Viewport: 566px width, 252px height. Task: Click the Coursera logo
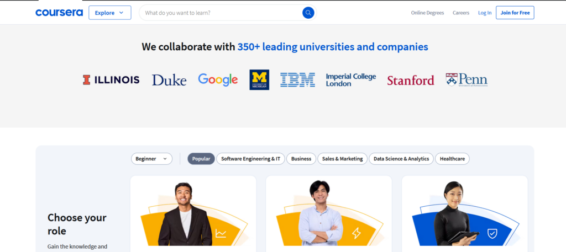click(59, 13)
